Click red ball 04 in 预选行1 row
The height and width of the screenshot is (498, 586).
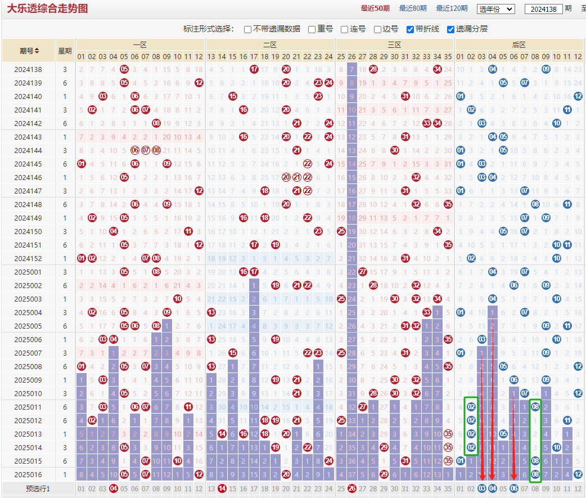114,488
